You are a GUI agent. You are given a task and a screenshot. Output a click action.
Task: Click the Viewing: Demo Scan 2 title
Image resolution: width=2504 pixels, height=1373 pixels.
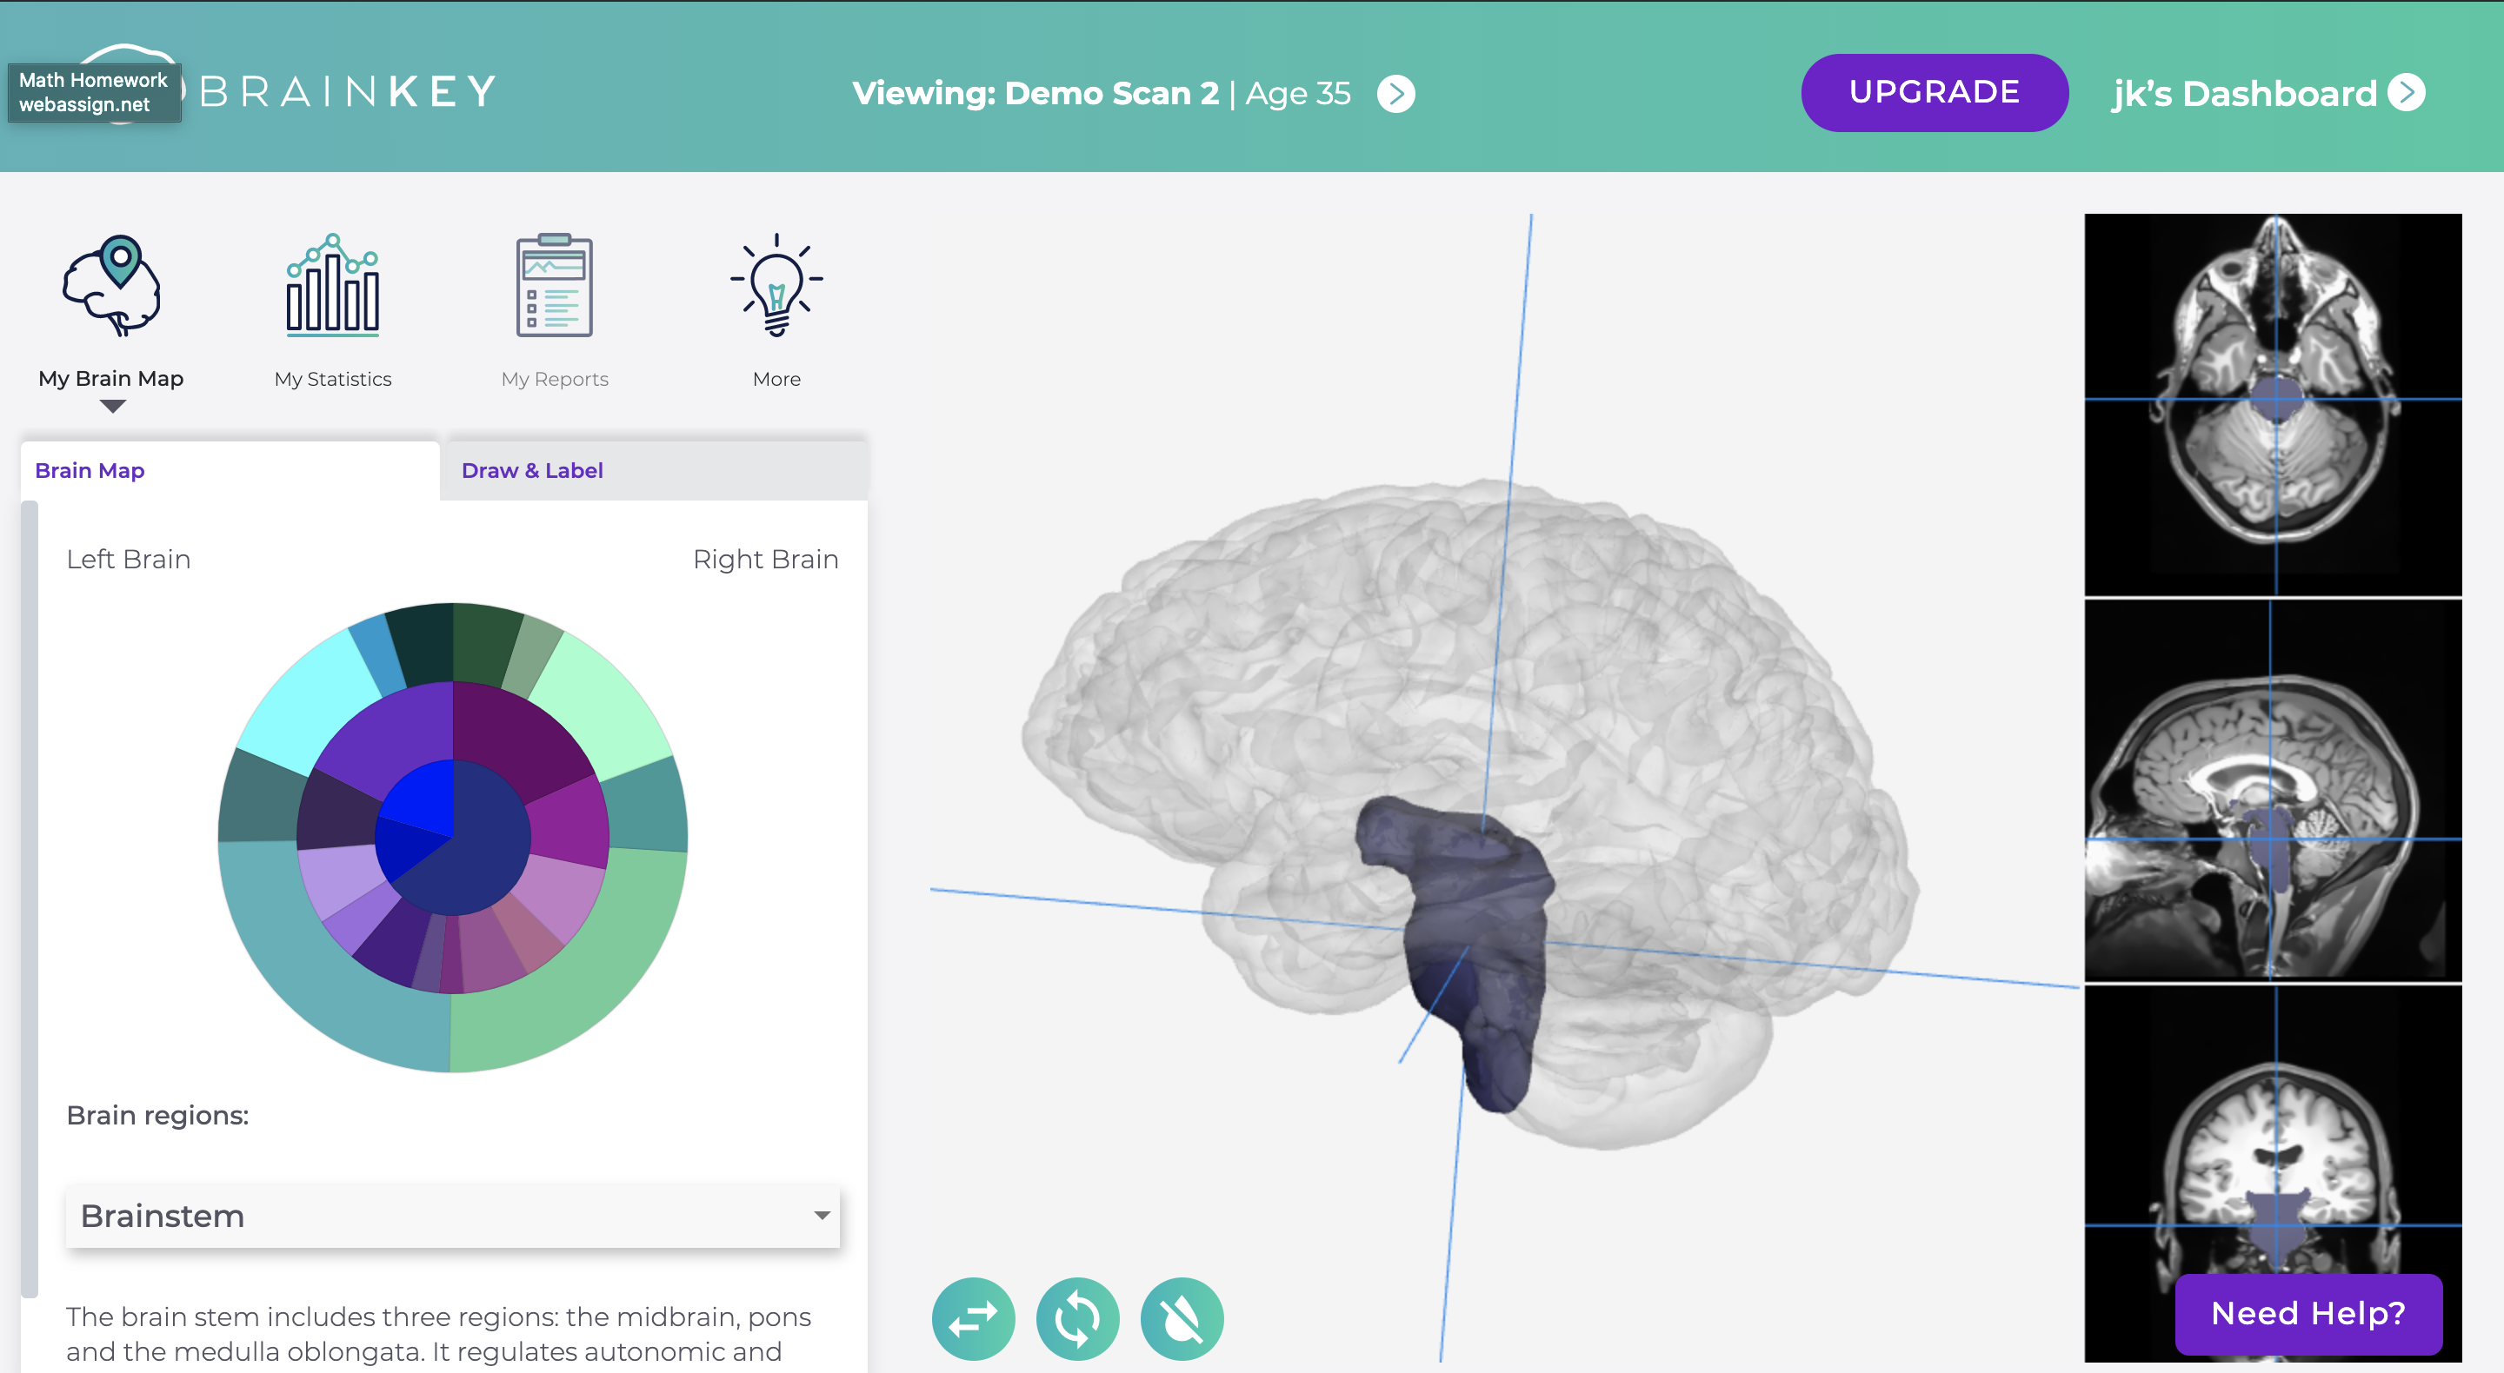point(1036,93)
